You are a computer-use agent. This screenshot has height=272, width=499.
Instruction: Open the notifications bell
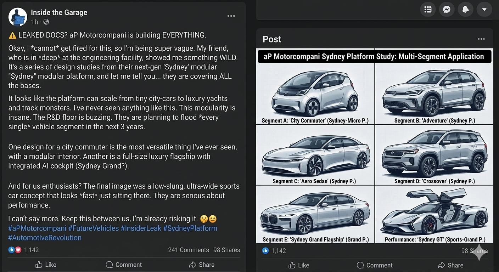point(466,10)
